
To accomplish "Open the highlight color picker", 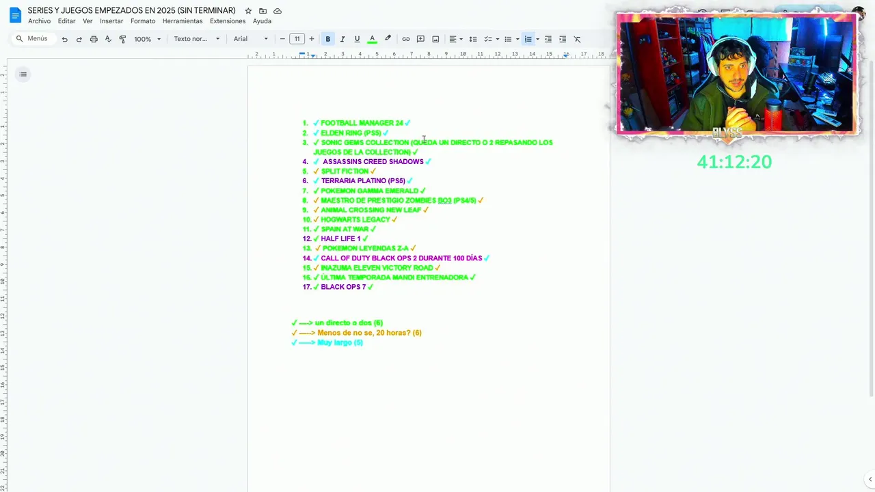I will click(388, 39).
